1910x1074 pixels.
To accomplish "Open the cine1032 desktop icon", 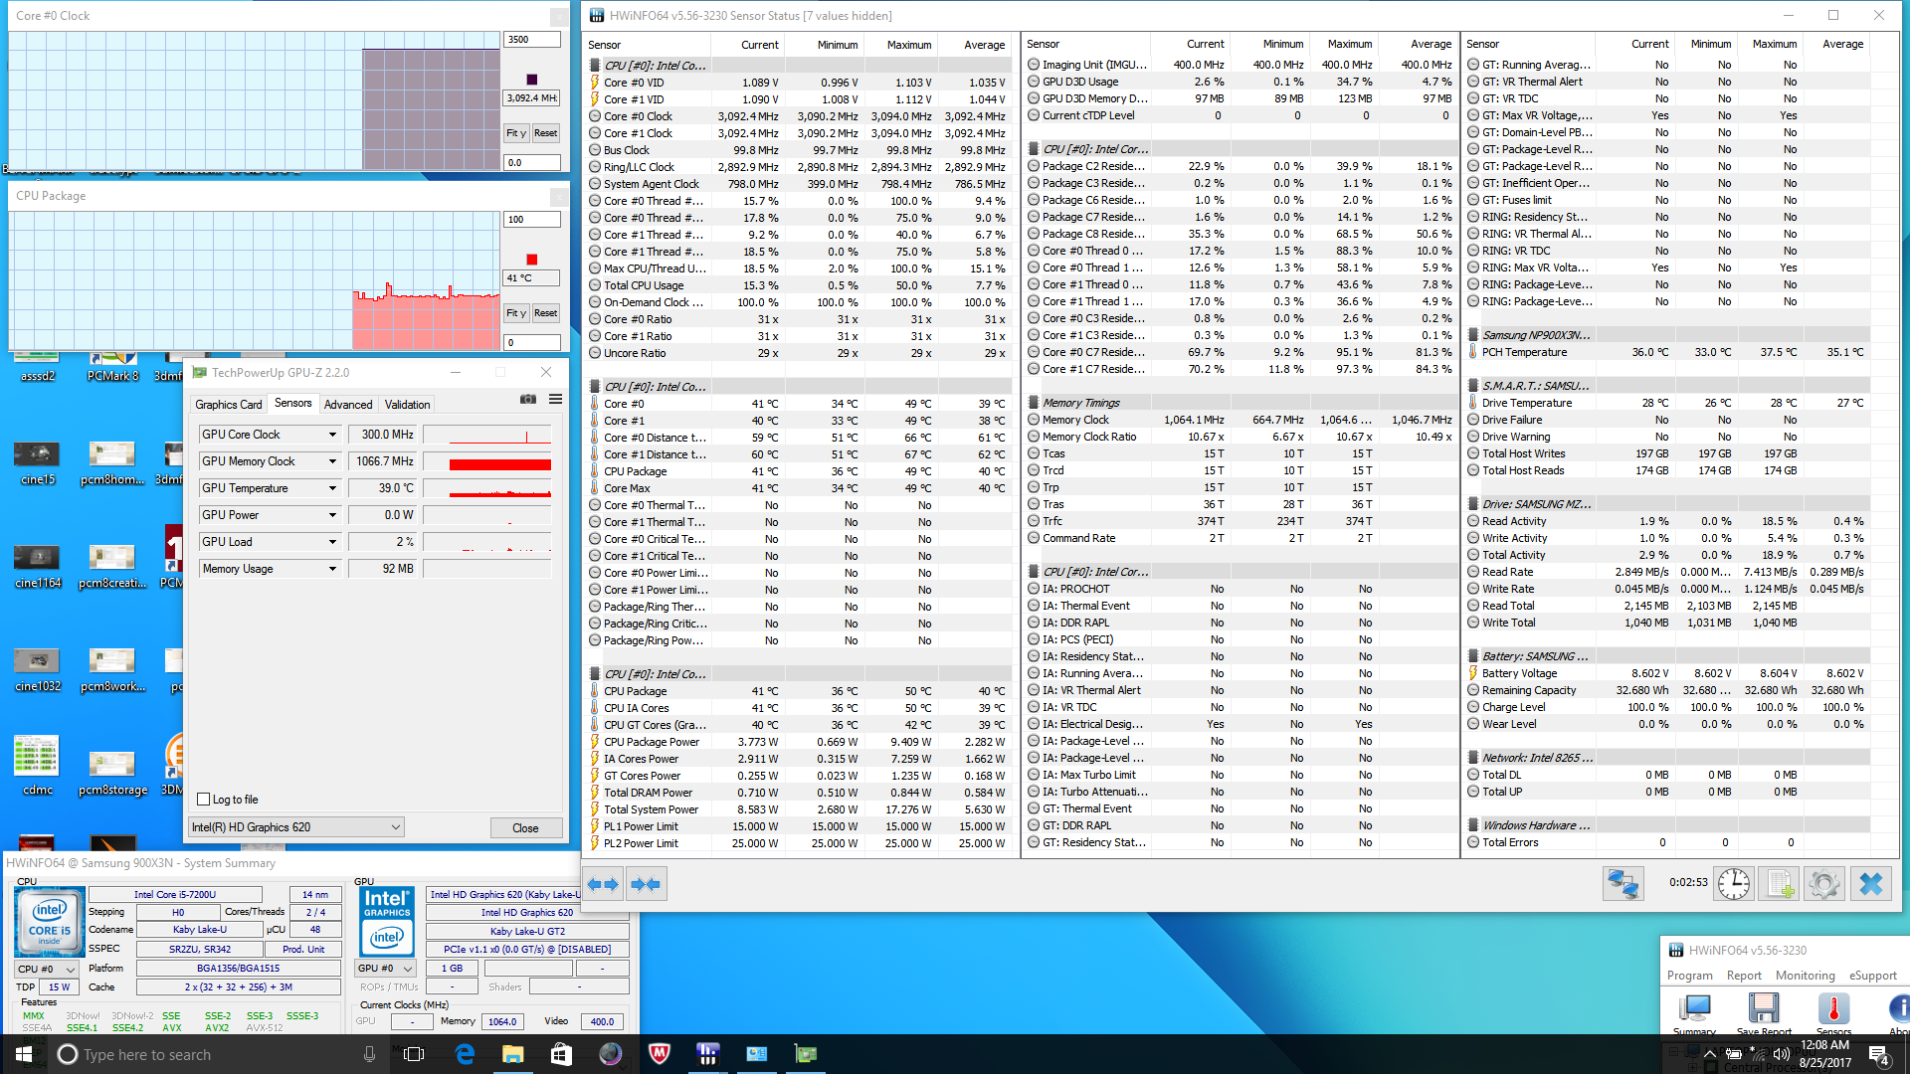I will click(38, 669).
